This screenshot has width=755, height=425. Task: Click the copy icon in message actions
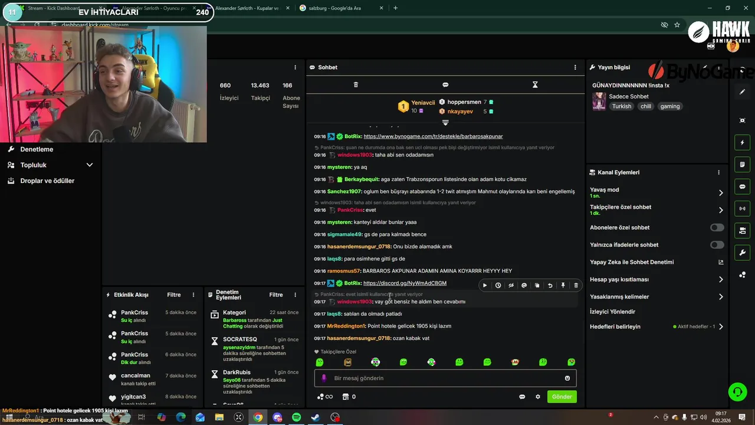tap(537, 286)
